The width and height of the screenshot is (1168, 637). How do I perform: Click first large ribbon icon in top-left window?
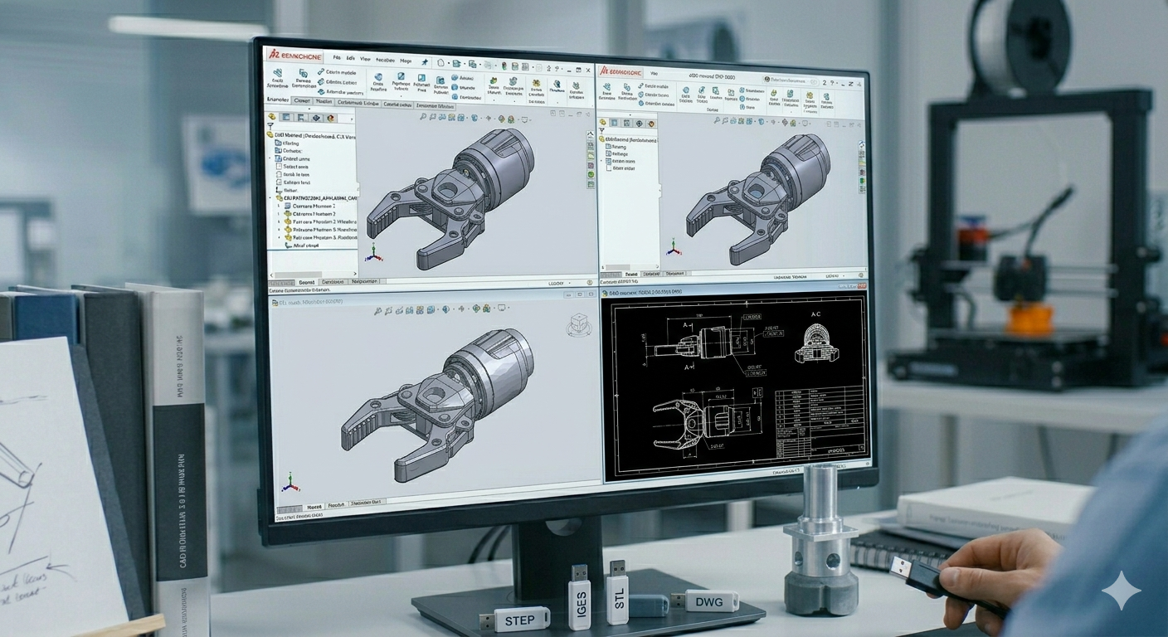click(278, 73)
